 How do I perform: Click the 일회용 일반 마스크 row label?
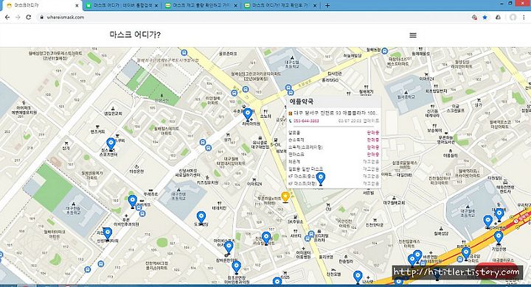click(305, 169)
